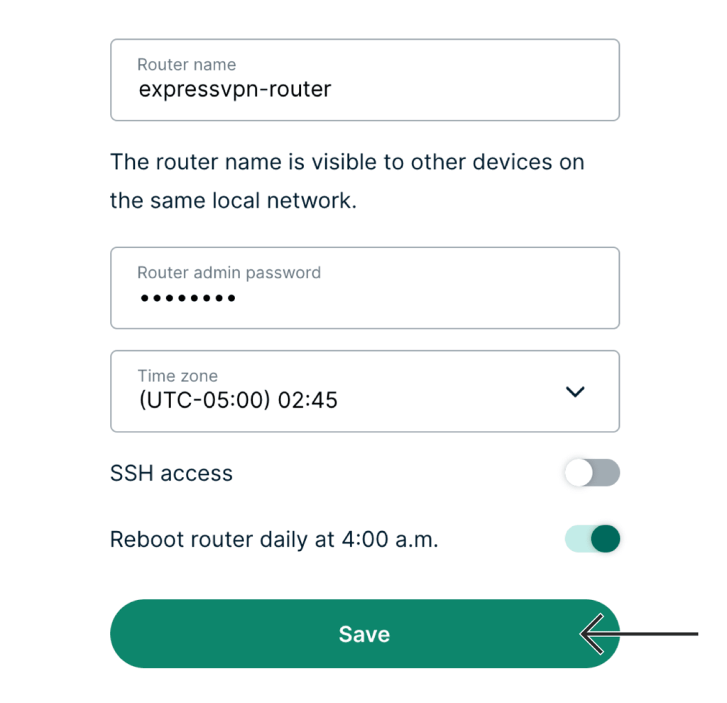Image resolution: width=727 pixels, height=703 pixels.
Task: Click "Reboot router daily at 4:00 a.m." label
Action: pos(274,540)
